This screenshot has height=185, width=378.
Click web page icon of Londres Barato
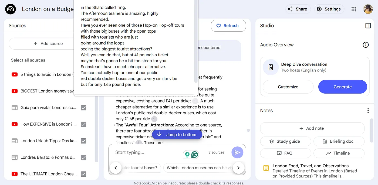tap(15, 157)
